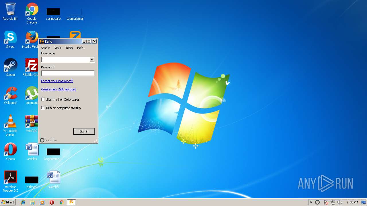
Task: Open the switchfl Word document
Action: coord(53,180)
